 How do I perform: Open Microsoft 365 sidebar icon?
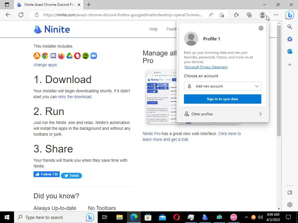point(290,39)
